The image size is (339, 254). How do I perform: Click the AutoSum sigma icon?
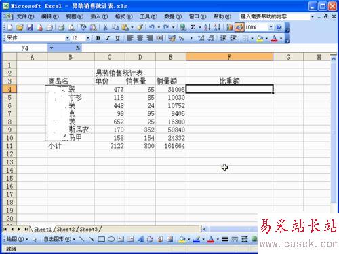pos(193,27)
